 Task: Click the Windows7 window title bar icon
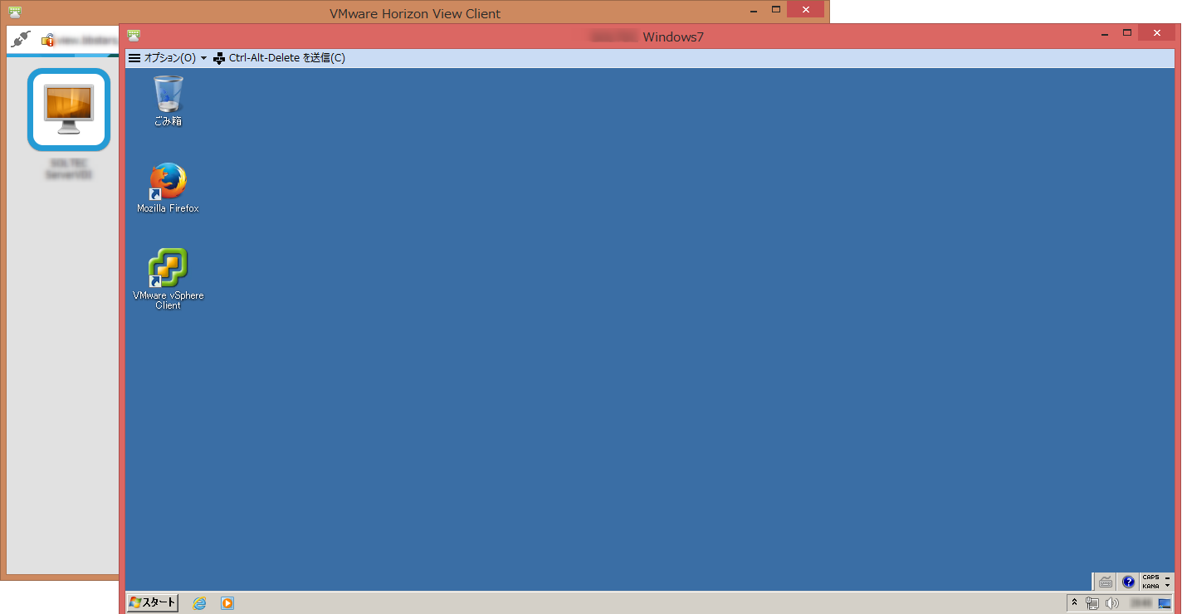[134, 35]
